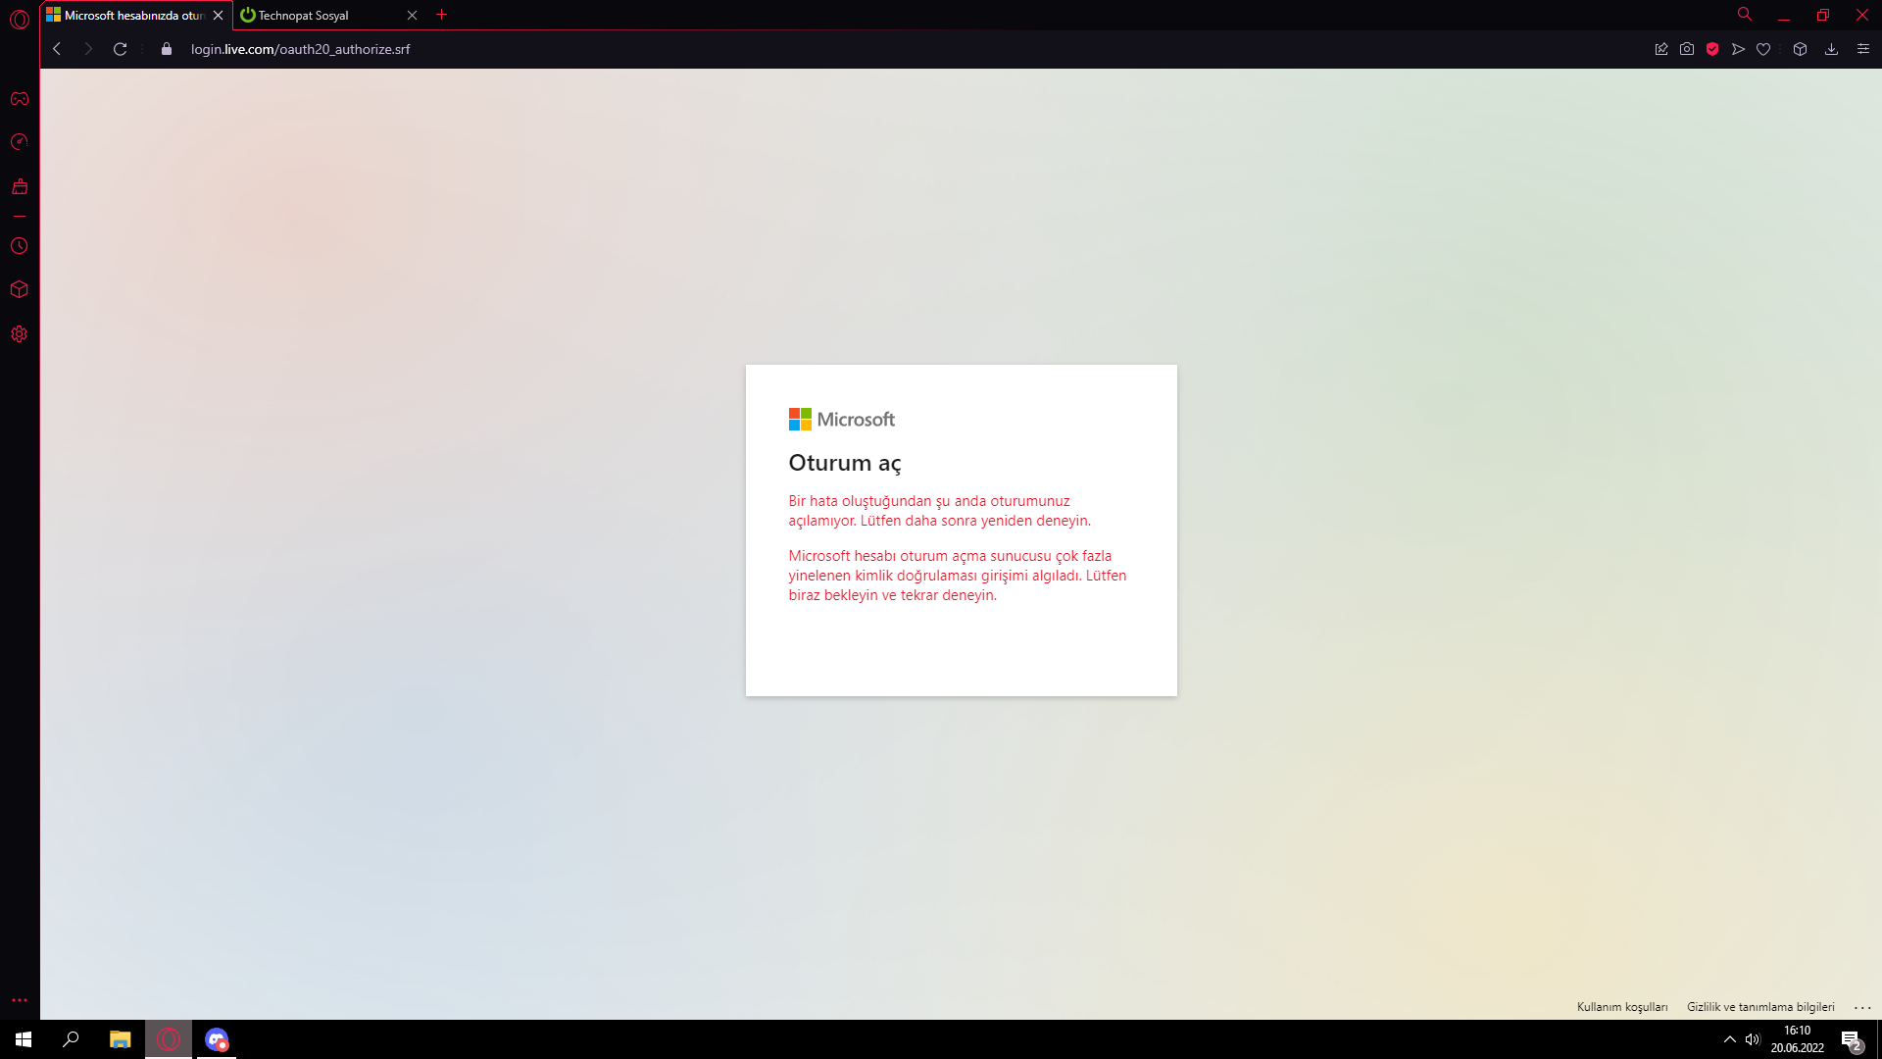Open Kullanım koşulları link
The height and width of the screenshot is (1059, 1882).
click(1621, 1007)
